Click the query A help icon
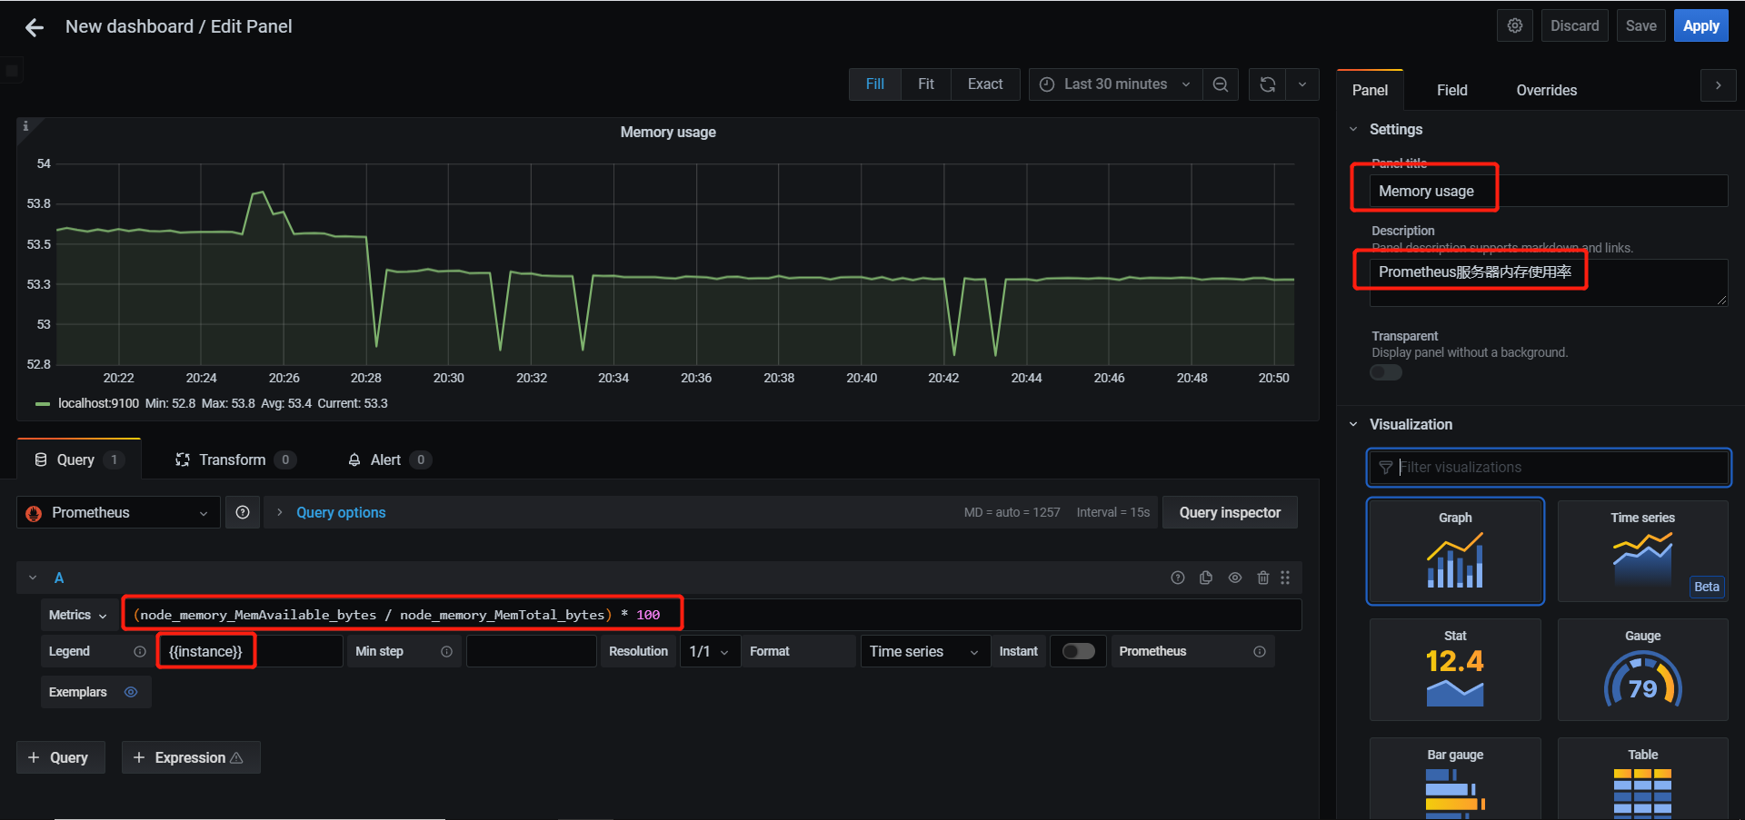 click(x=1178, y=578)
